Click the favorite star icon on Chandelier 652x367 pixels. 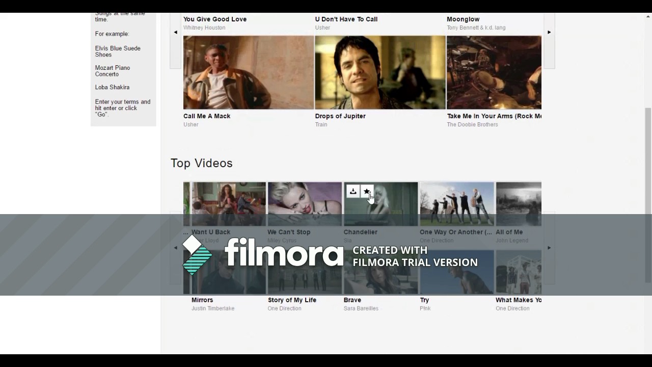tap(367, 191)
